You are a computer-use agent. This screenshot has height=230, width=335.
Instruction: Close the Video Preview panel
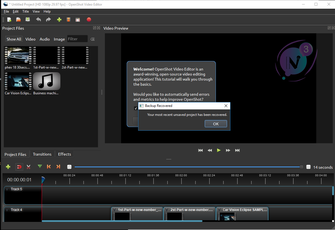pyautogui.click(x=333, y=28)
